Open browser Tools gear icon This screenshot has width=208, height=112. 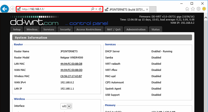(x=198, y=9)
